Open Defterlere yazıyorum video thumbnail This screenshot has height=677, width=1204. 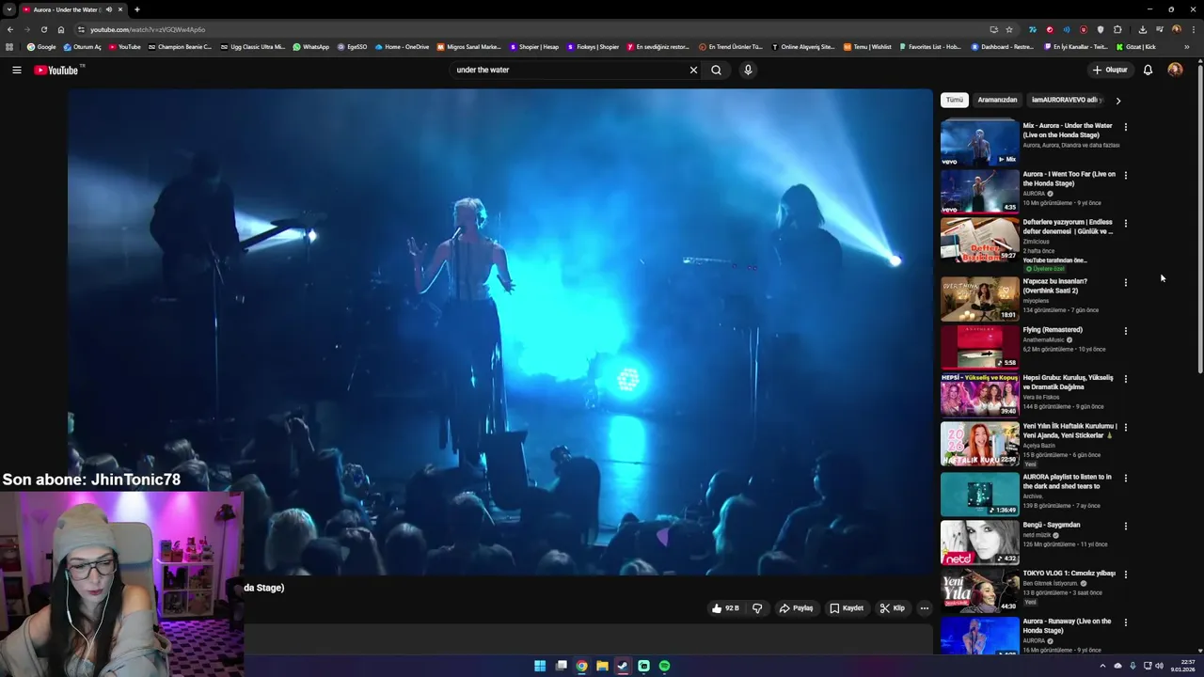pos(979,240)
